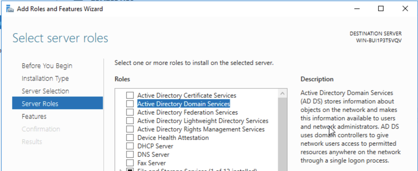The height and width of the screenshot is (171, 418).
Task: Maximize the Add Roles wizard window
Action: pos(381,9)
